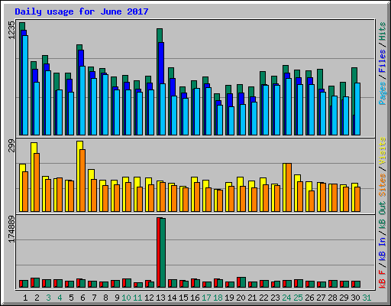Click day label 21 on the x-axis

click(252, 298)
